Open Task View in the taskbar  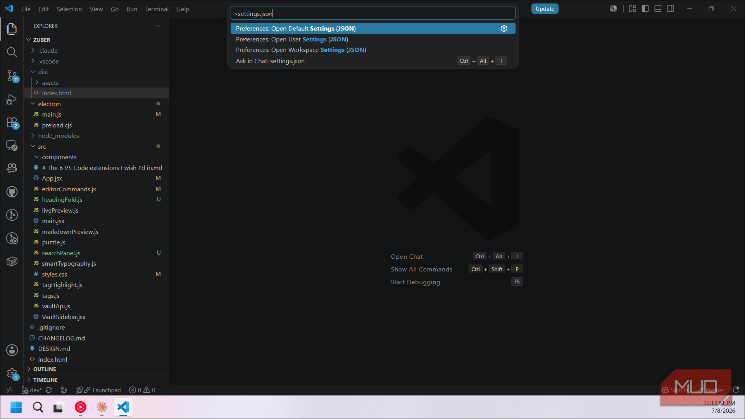click(58, 407)
